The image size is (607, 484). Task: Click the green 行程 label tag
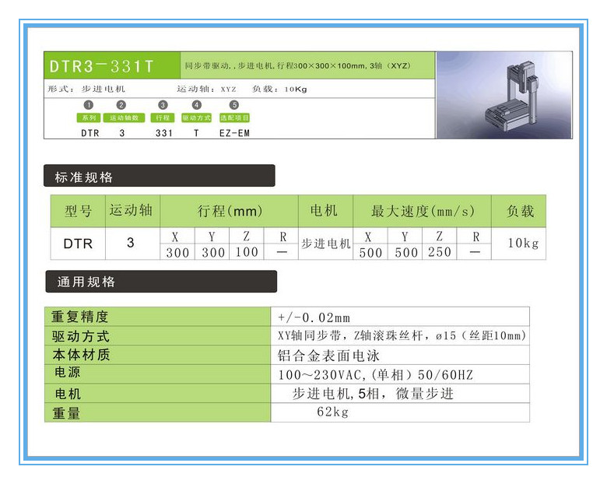(162, 117)
